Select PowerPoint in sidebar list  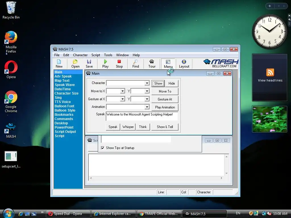[x=64, y=127]
